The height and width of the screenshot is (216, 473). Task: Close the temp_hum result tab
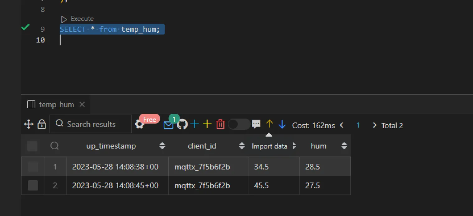[82, 105]
